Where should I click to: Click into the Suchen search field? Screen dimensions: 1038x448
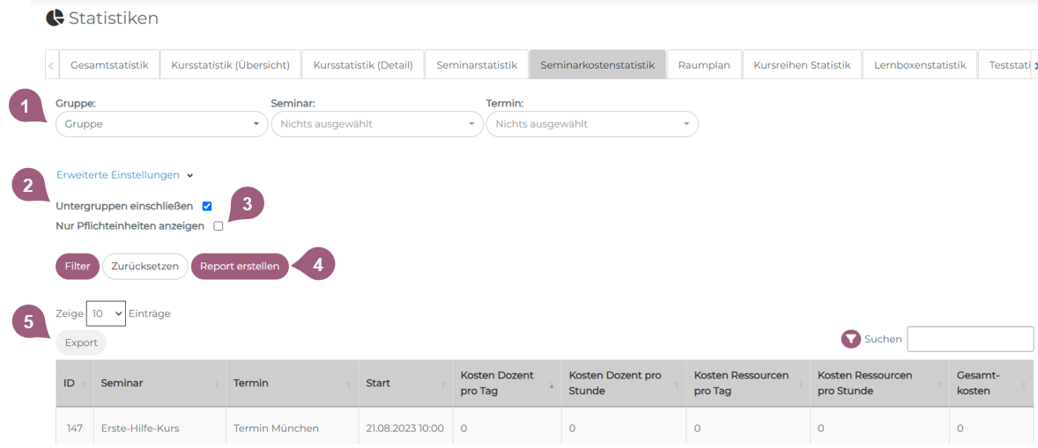click(969, 339)
